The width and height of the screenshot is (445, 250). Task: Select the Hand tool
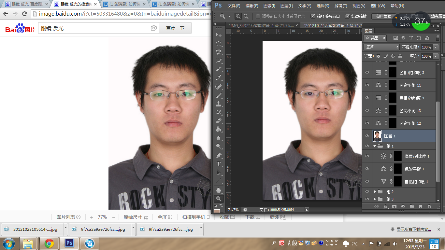(219, 190)
